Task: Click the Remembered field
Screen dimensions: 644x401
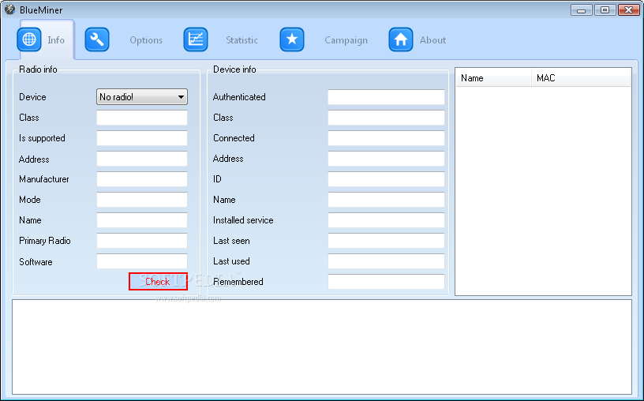Action: point(386,282)
